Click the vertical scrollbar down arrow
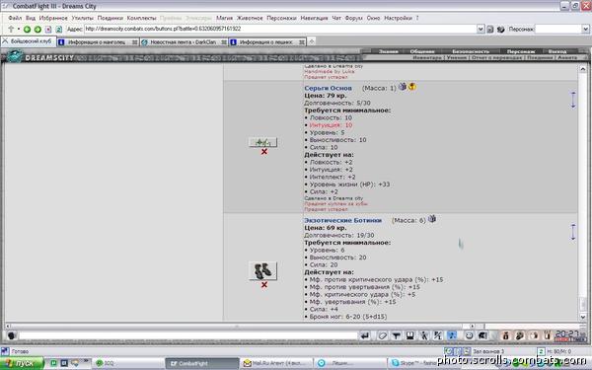592x370 pixels. (582, 317)
